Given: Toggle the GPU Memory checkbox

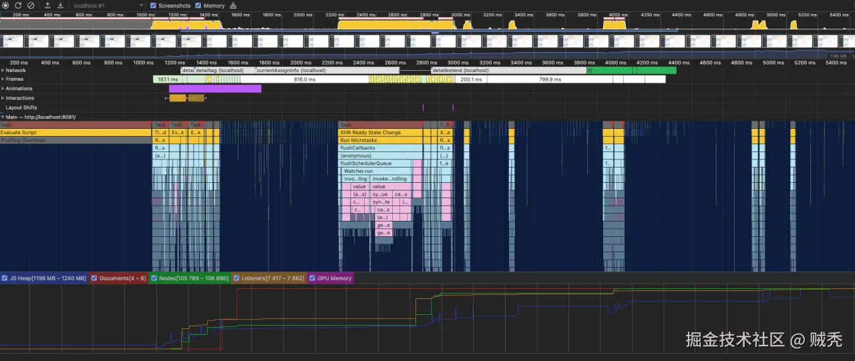Looking at the screenshot, I should click(x=312, y=278).
